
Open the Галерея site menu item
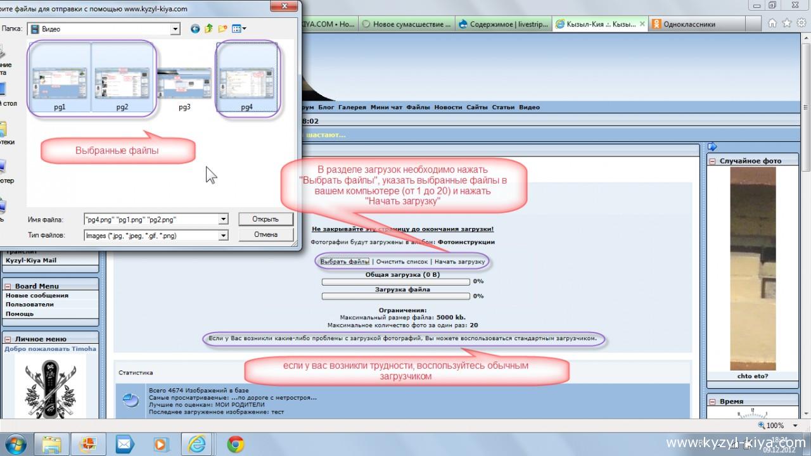[x=352, y=107]
